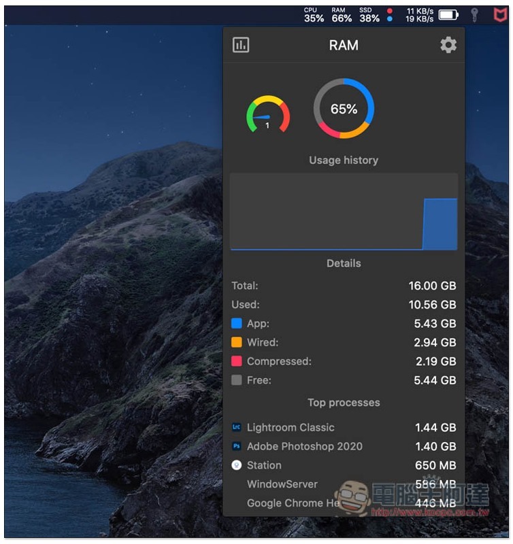
Task: Click the chart icon beside RAM title
Action: tap(241, 45)
